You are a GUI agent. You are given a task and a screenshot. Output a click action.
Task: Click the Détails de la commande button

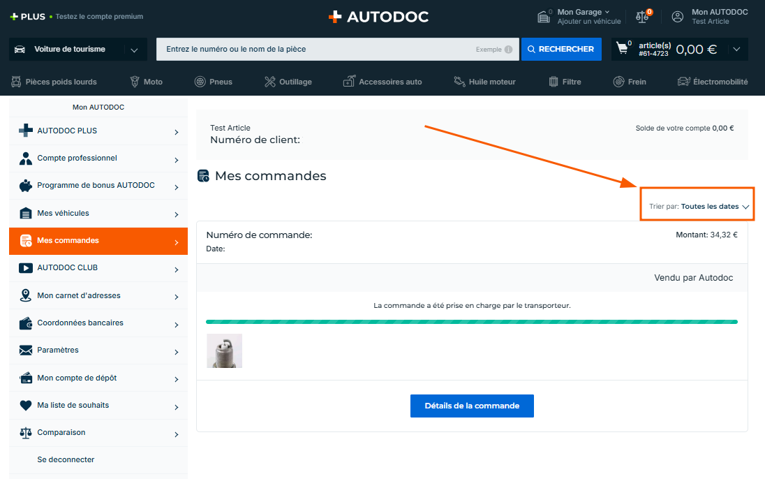point(472,406)
